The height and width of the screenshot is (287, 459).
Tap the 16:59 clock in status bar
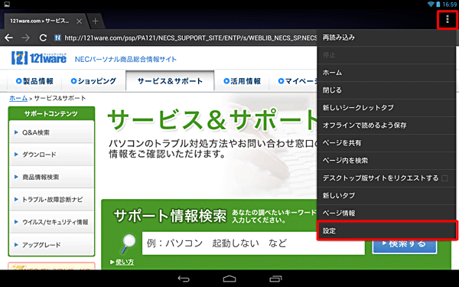(x=449, y=5)
